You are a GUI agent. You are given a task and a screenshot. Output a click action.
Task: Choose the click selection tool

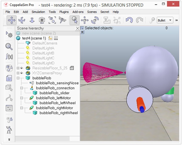pos(74,20)
